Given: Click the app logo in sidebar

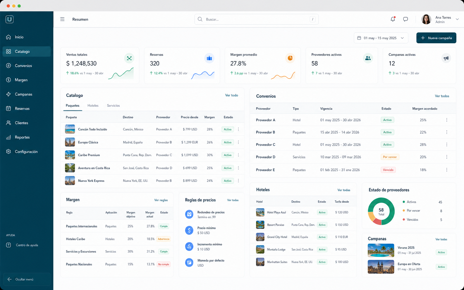Looking at the screenshot, I should (10, 19).
